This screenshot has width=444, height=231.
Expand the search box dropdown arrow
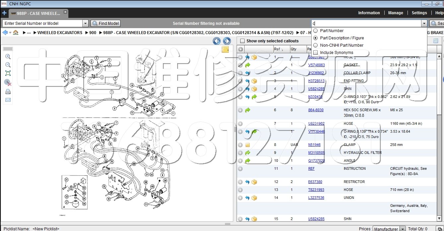pos(424,23)
